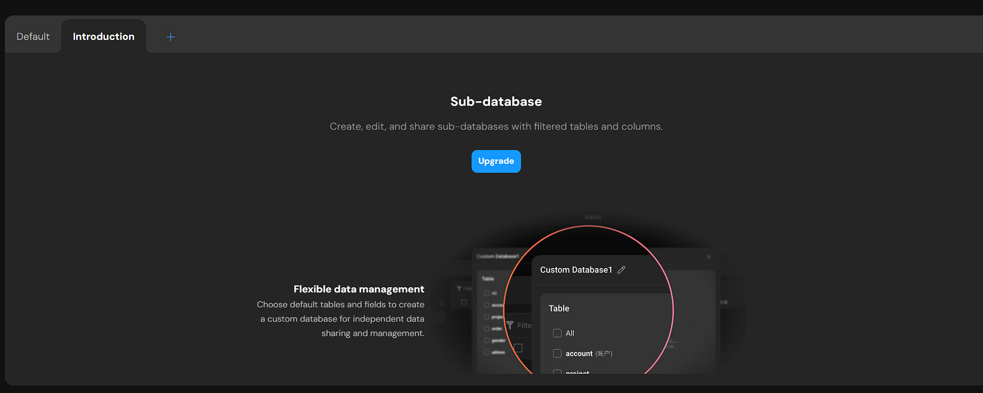Tick the checkbox below the Filter icon
Screen dimensions: 983x393
click(x=518, y=348)
